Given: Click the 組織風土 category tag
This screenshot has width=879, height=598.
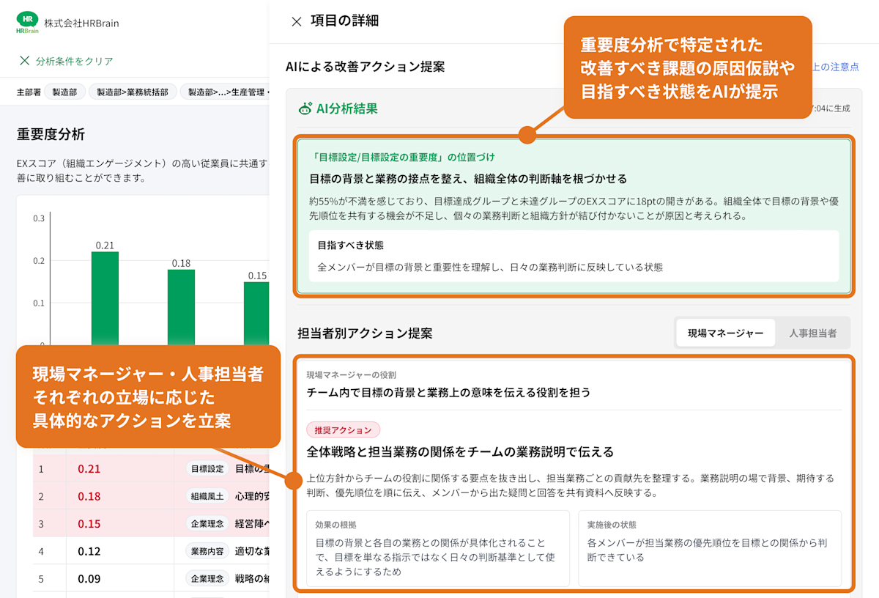Looking at the screenshot, I should (x=207, y=496).
